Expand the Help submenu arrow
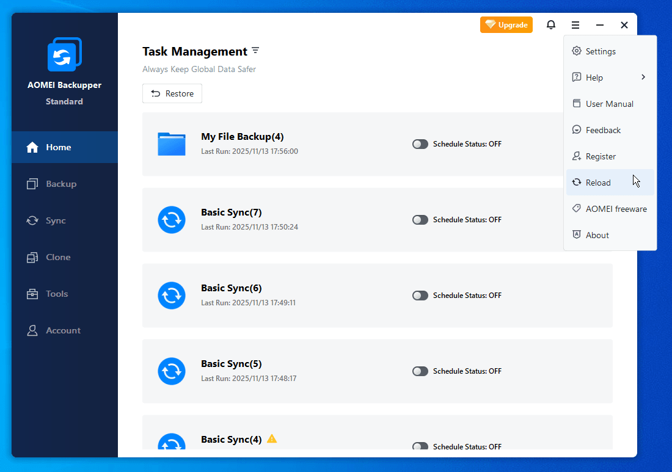Viewport: 672px width, 472px height. pos(643,77)
